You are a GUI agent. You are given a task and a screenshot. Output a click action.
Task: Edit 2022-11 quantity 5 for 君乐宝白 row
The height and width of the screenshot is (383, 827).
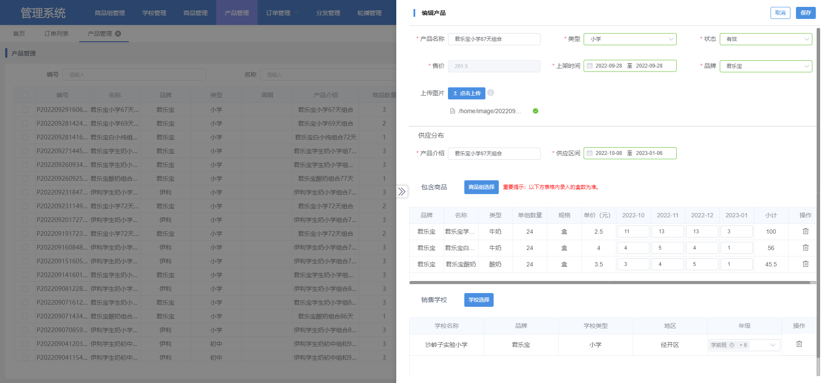pos(668,248)
